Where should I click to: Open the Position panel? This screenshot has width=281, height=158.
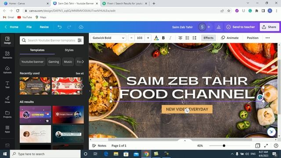[252, 38]
